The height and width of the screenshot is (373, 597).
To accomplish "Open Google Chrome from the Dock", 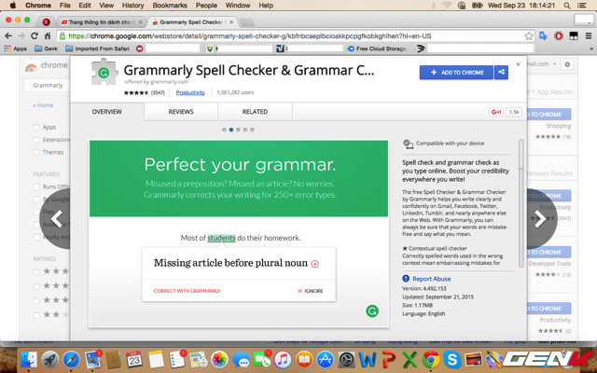I will (430, 359).
